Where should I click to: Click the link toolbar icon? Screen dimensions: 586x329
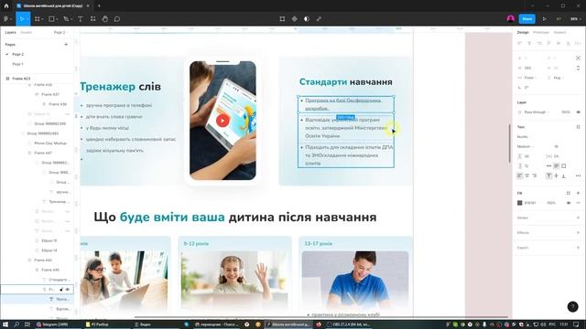pyautogui.click(x=319, y=19)
